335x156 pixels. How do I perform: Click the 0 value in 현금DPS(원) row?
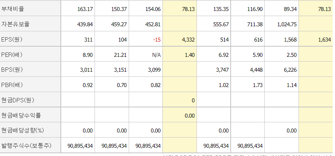click(193, 100)
